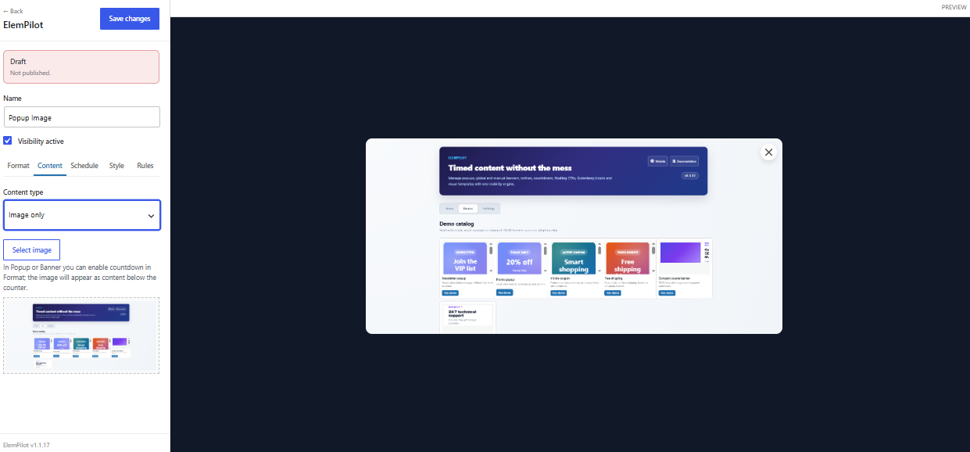Click the Documentation page icon in the popup banner

click(674, 161)
